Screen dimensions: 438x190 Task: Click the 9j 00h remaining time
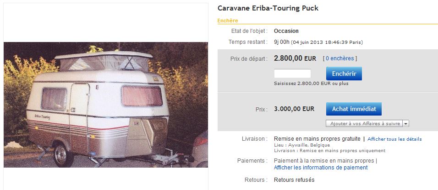pyautogui.click(x=281, y=42)
